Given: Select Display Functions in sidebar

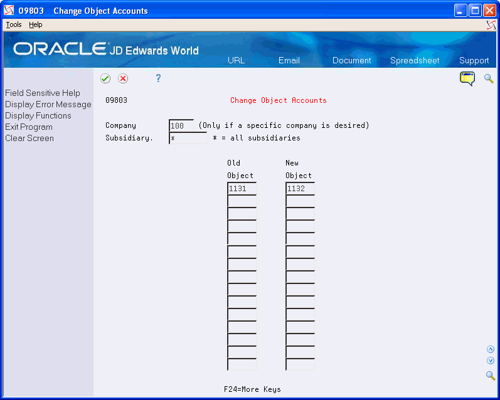Looking at the screenshot, I should coord(38,116).
